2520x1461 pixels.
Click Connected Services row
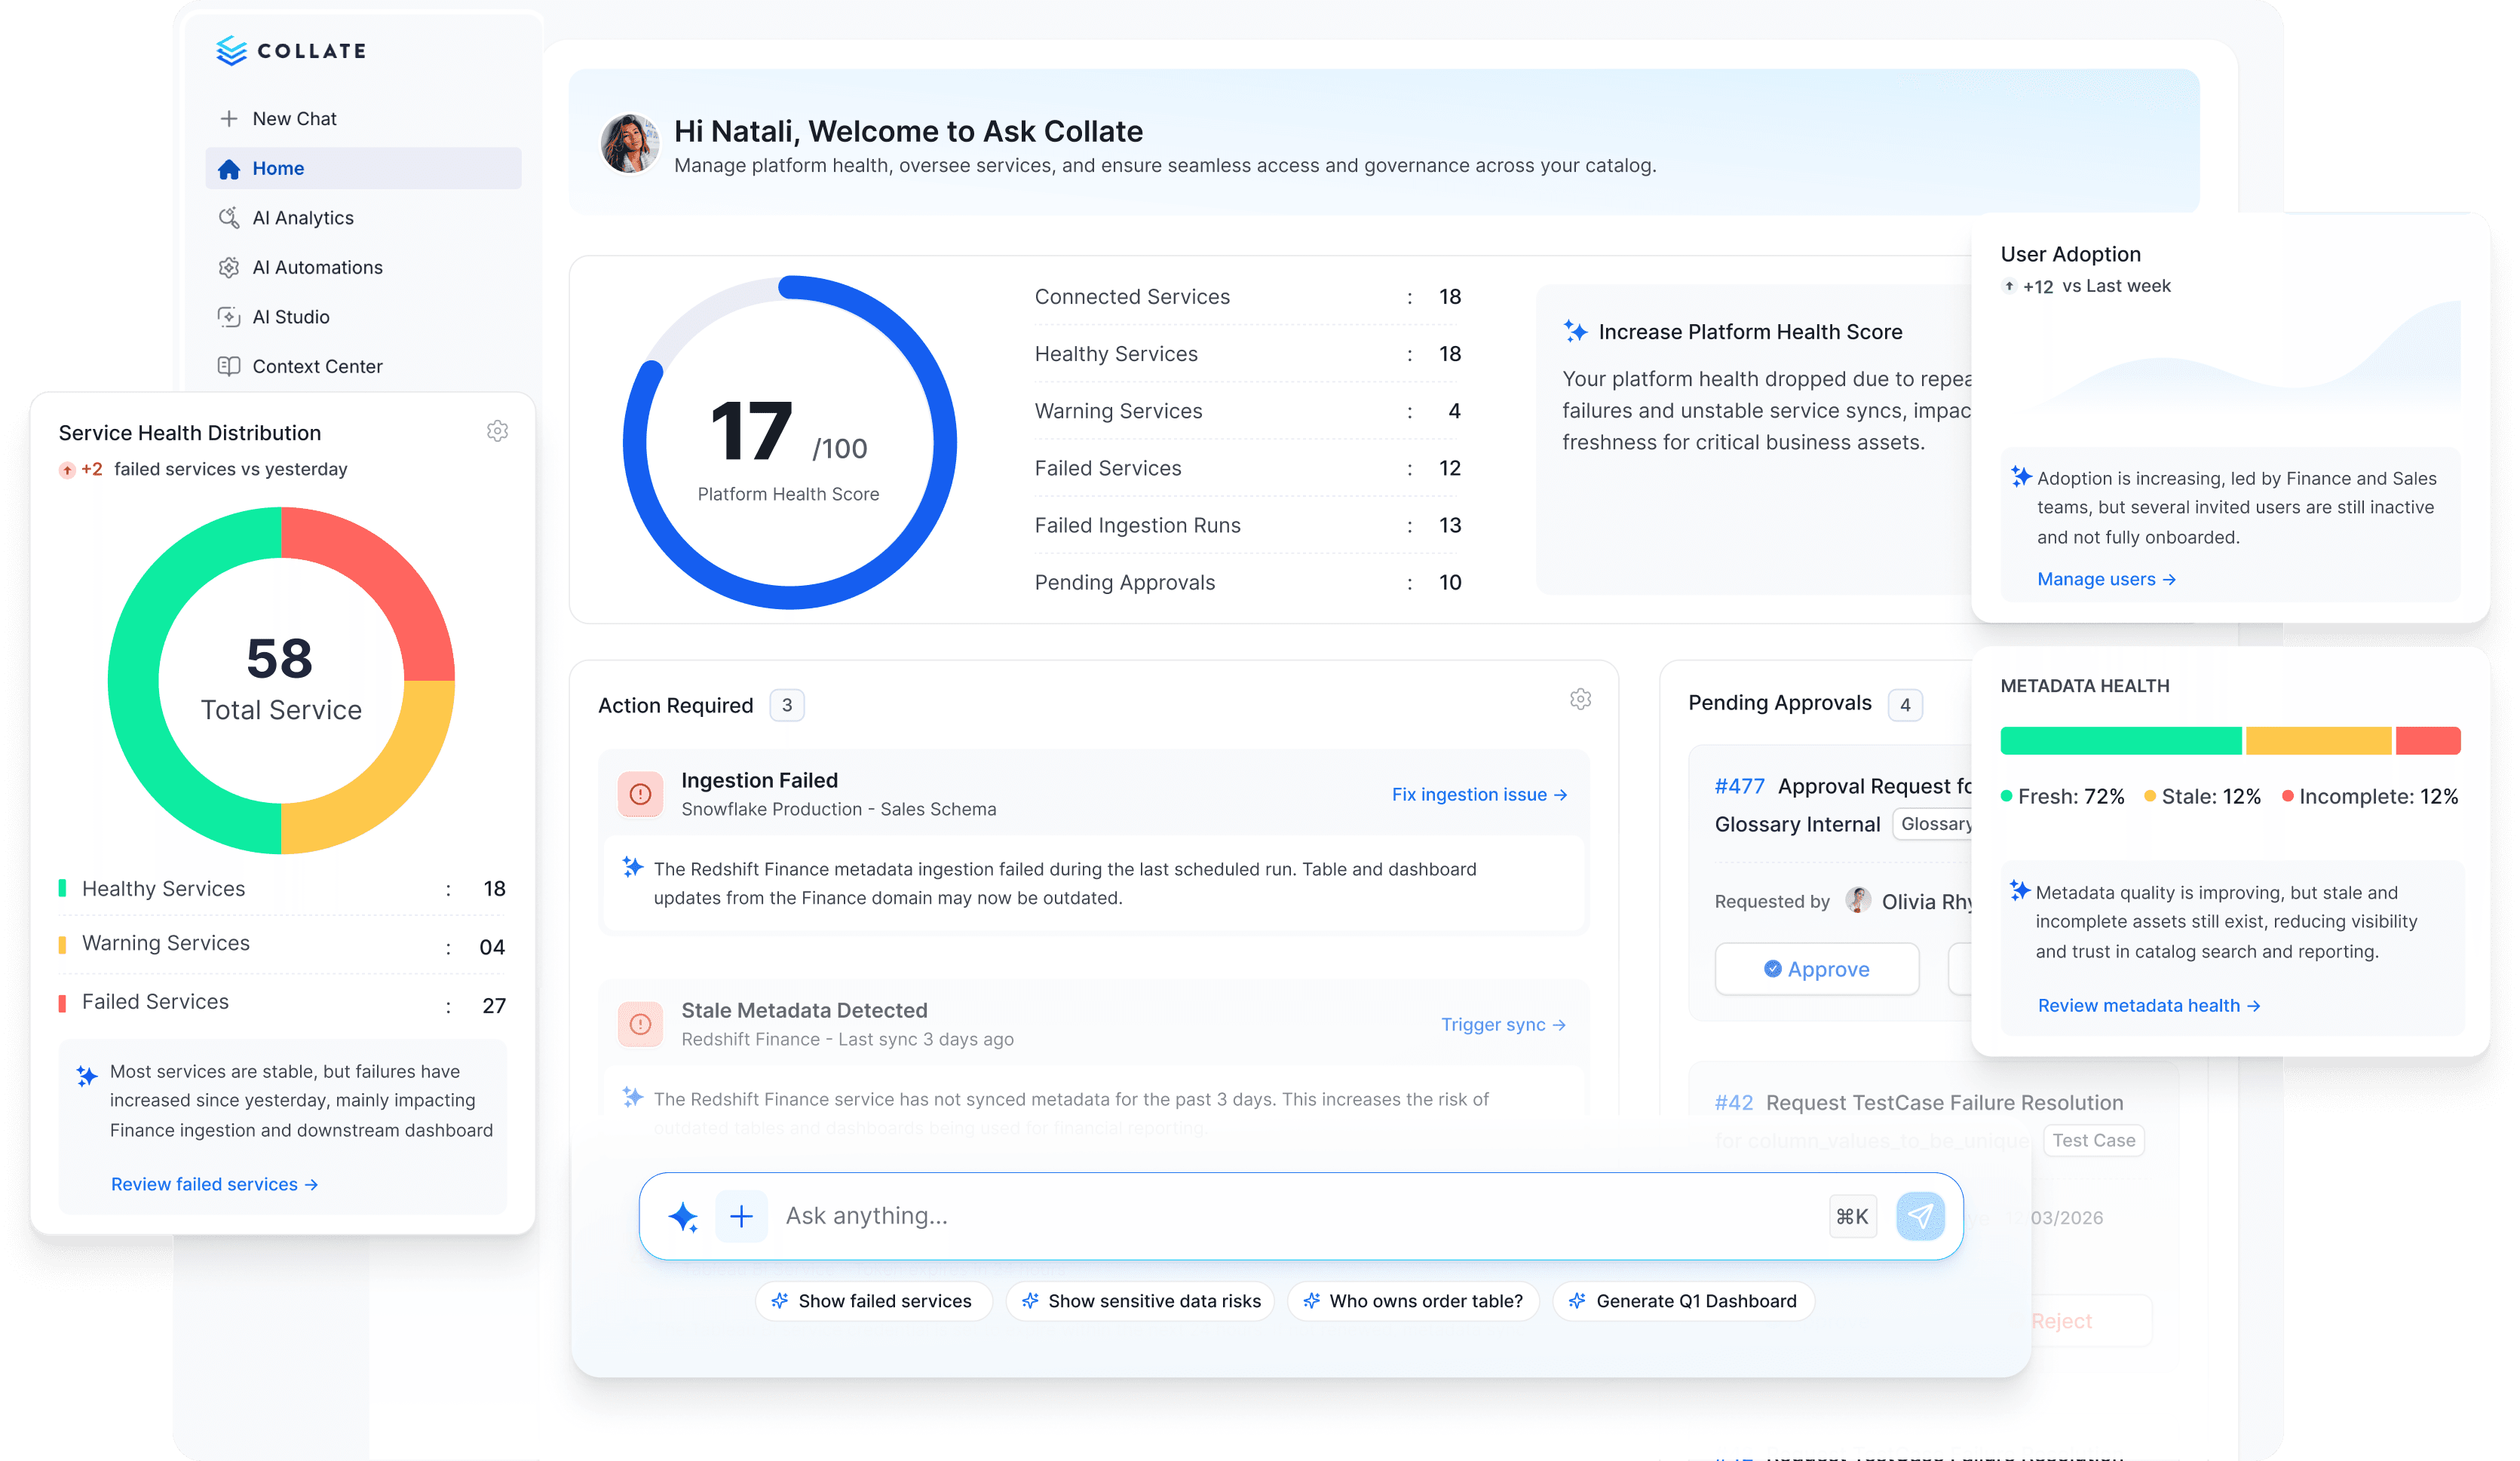tap(1247, 297)
